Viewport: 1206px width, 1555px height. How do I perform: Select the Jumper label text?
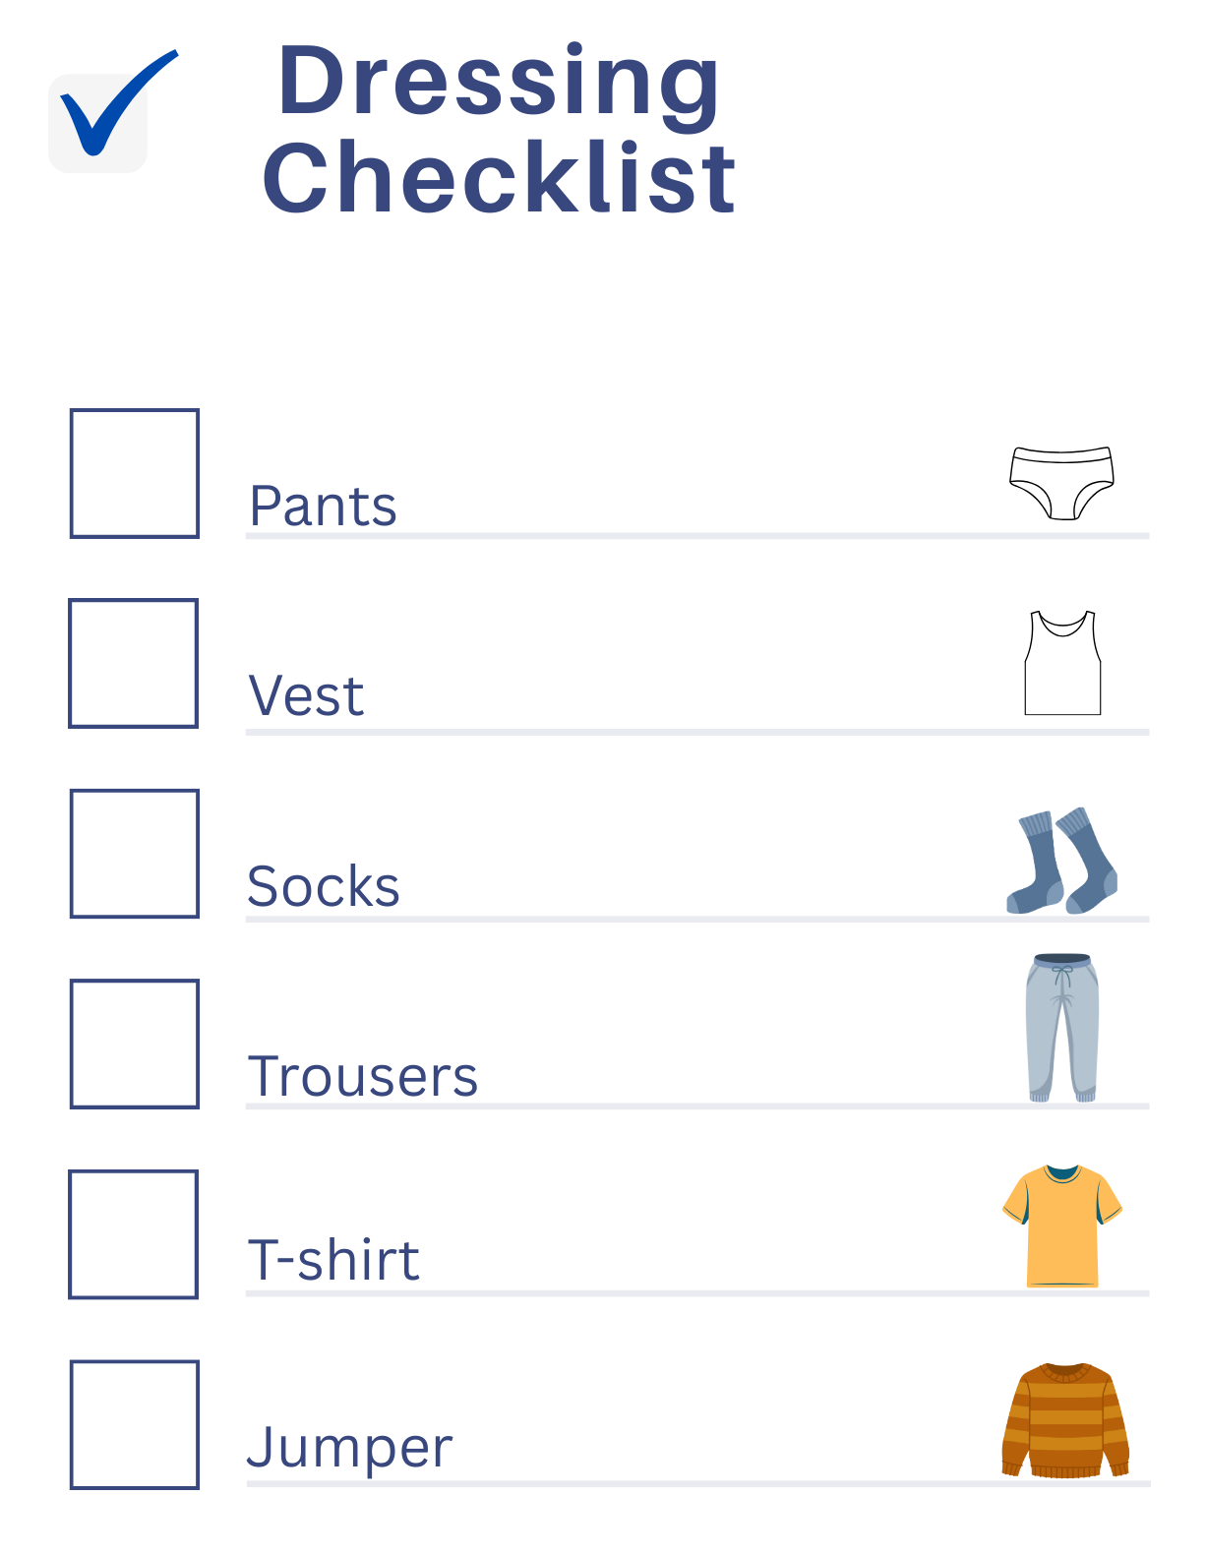[349, 1448]
